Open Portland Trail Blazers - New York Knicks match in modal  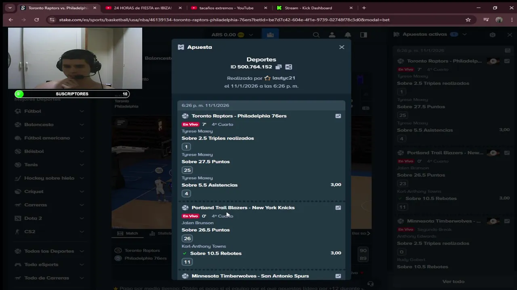(243, 208)
